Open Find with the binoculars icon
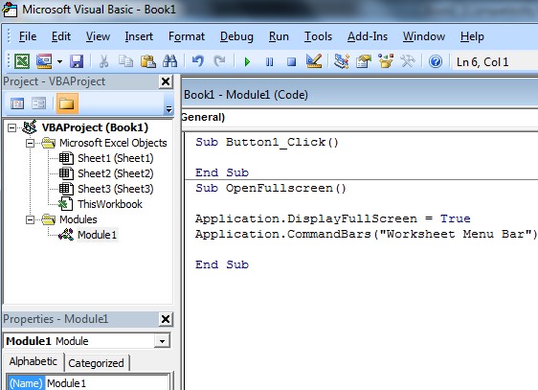The image size is (538, 390). [169, 61]
